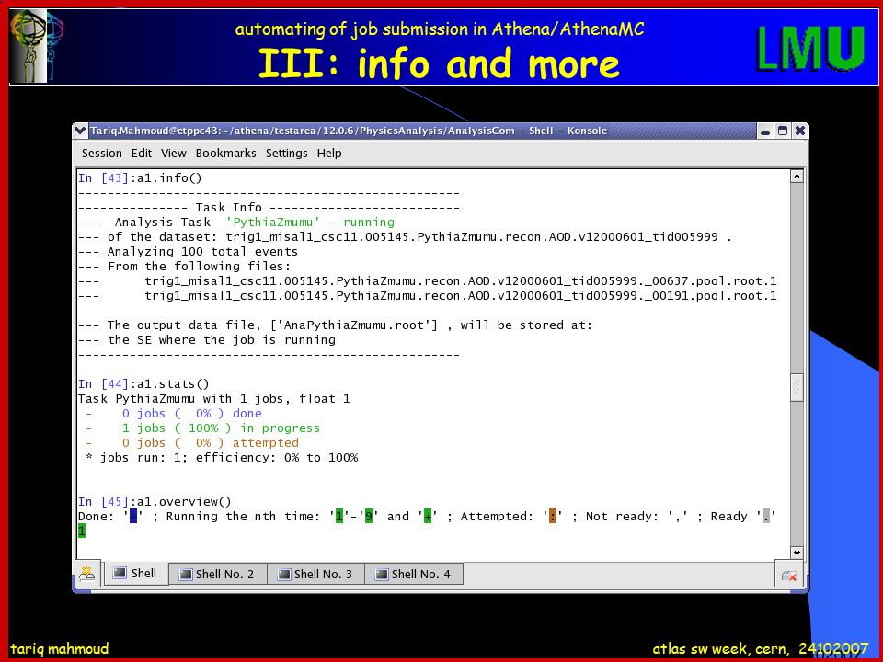Click the terminal scrollbar up arrow
Screen dimensions: 883x662
pos(797,177)
